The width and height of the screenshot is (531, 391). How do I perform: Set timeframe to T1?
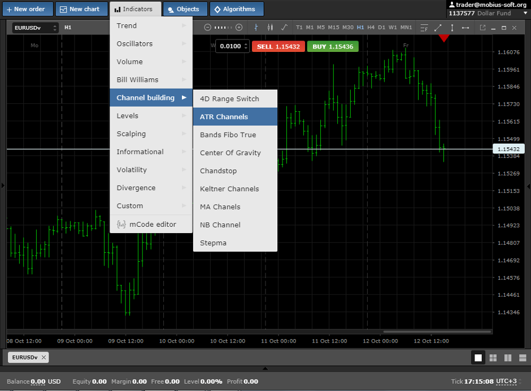click(299, 28)
